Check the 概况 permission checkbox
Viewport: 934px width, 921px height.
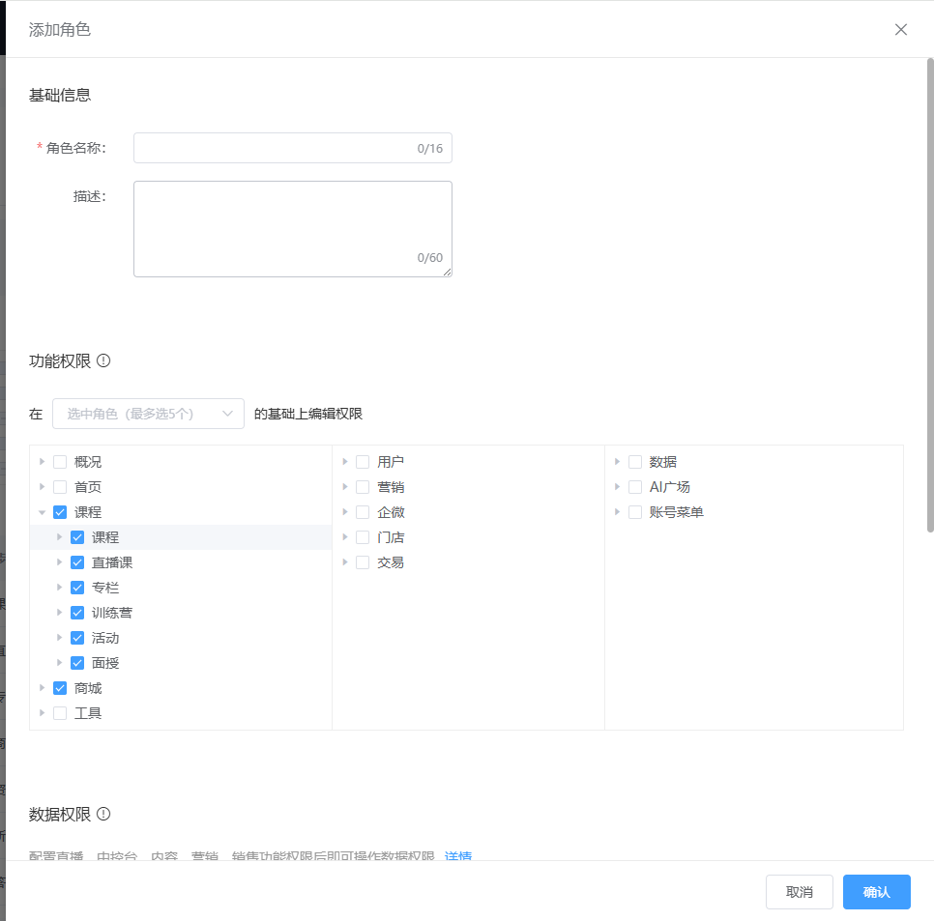60,461
